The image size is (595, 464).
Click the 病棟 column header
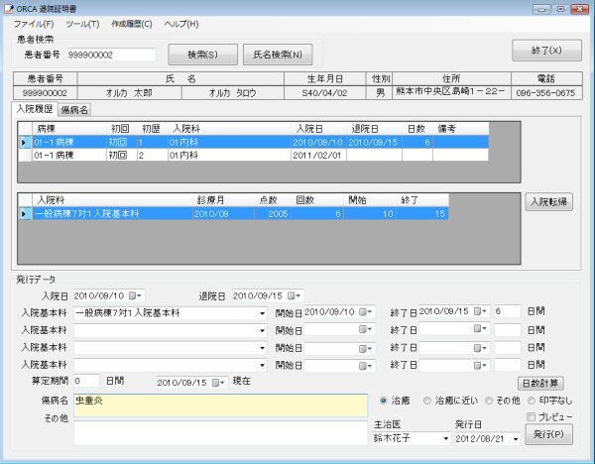pyautogui.click(x=69, y=129)
